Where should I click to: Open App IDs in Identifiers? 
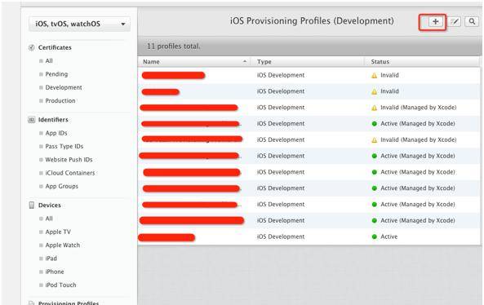[56, 133]
